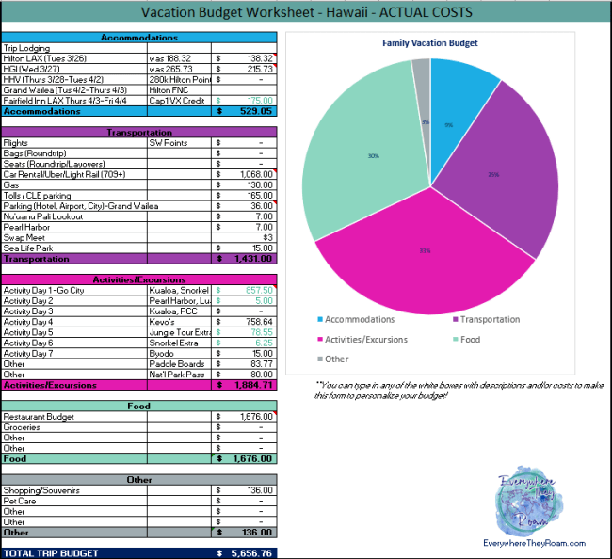Screen dimensions: 612x559
Task: Select the Groceries label cell
Action: 73,426
